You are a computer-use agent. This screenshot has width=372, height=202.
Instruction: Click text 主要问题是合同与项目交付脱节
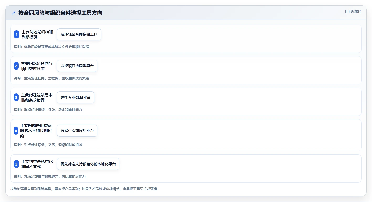37,66
